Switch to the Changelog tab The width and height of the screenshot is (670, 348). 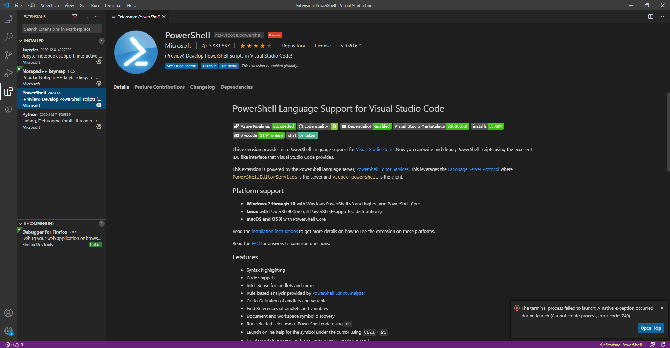point(202,87)
